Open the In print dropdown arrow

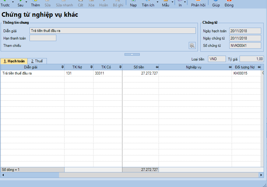[x=185, y=2]
